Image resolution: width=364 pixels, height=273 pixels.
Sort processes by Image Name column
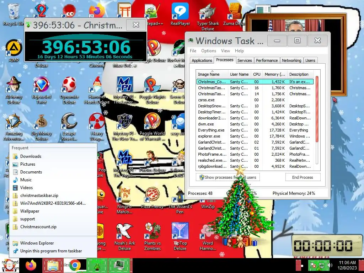[x=212, y=74]
